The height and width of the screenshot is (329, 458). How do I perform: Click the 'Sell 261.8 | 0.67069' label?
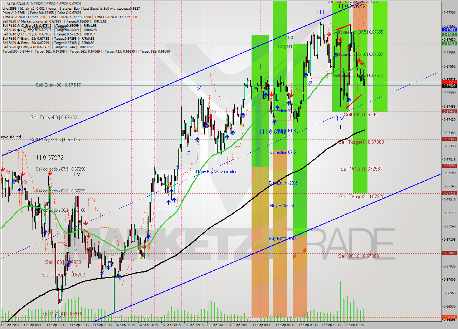pyautogui.click(x=358, y=256)
